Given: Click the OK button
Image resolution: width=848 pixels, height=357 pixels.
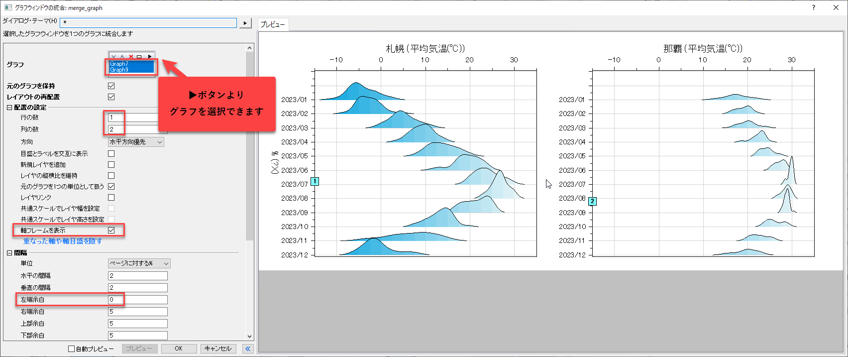Looking at the screenshot, I should [179, 349].
